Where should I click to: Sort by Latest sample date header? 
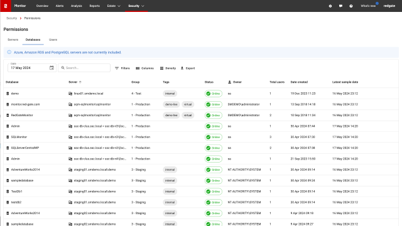click(345, 82)
